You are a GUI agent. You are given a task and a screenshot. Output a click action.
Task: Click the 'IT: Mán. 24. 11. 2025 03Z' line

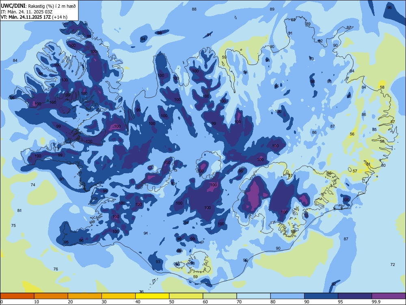click(x=26, y=12)
